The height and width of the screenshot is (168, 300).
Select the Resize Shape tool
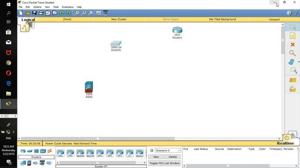(x=293, y=70)
